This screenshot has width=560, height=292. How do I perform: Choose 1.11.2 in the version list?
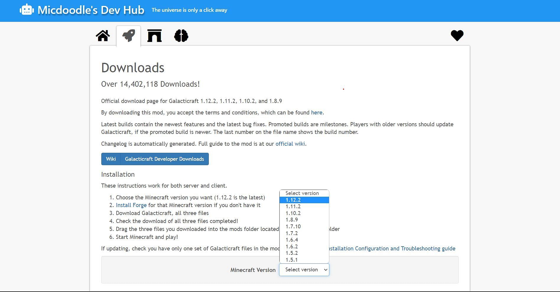[304, 206]
